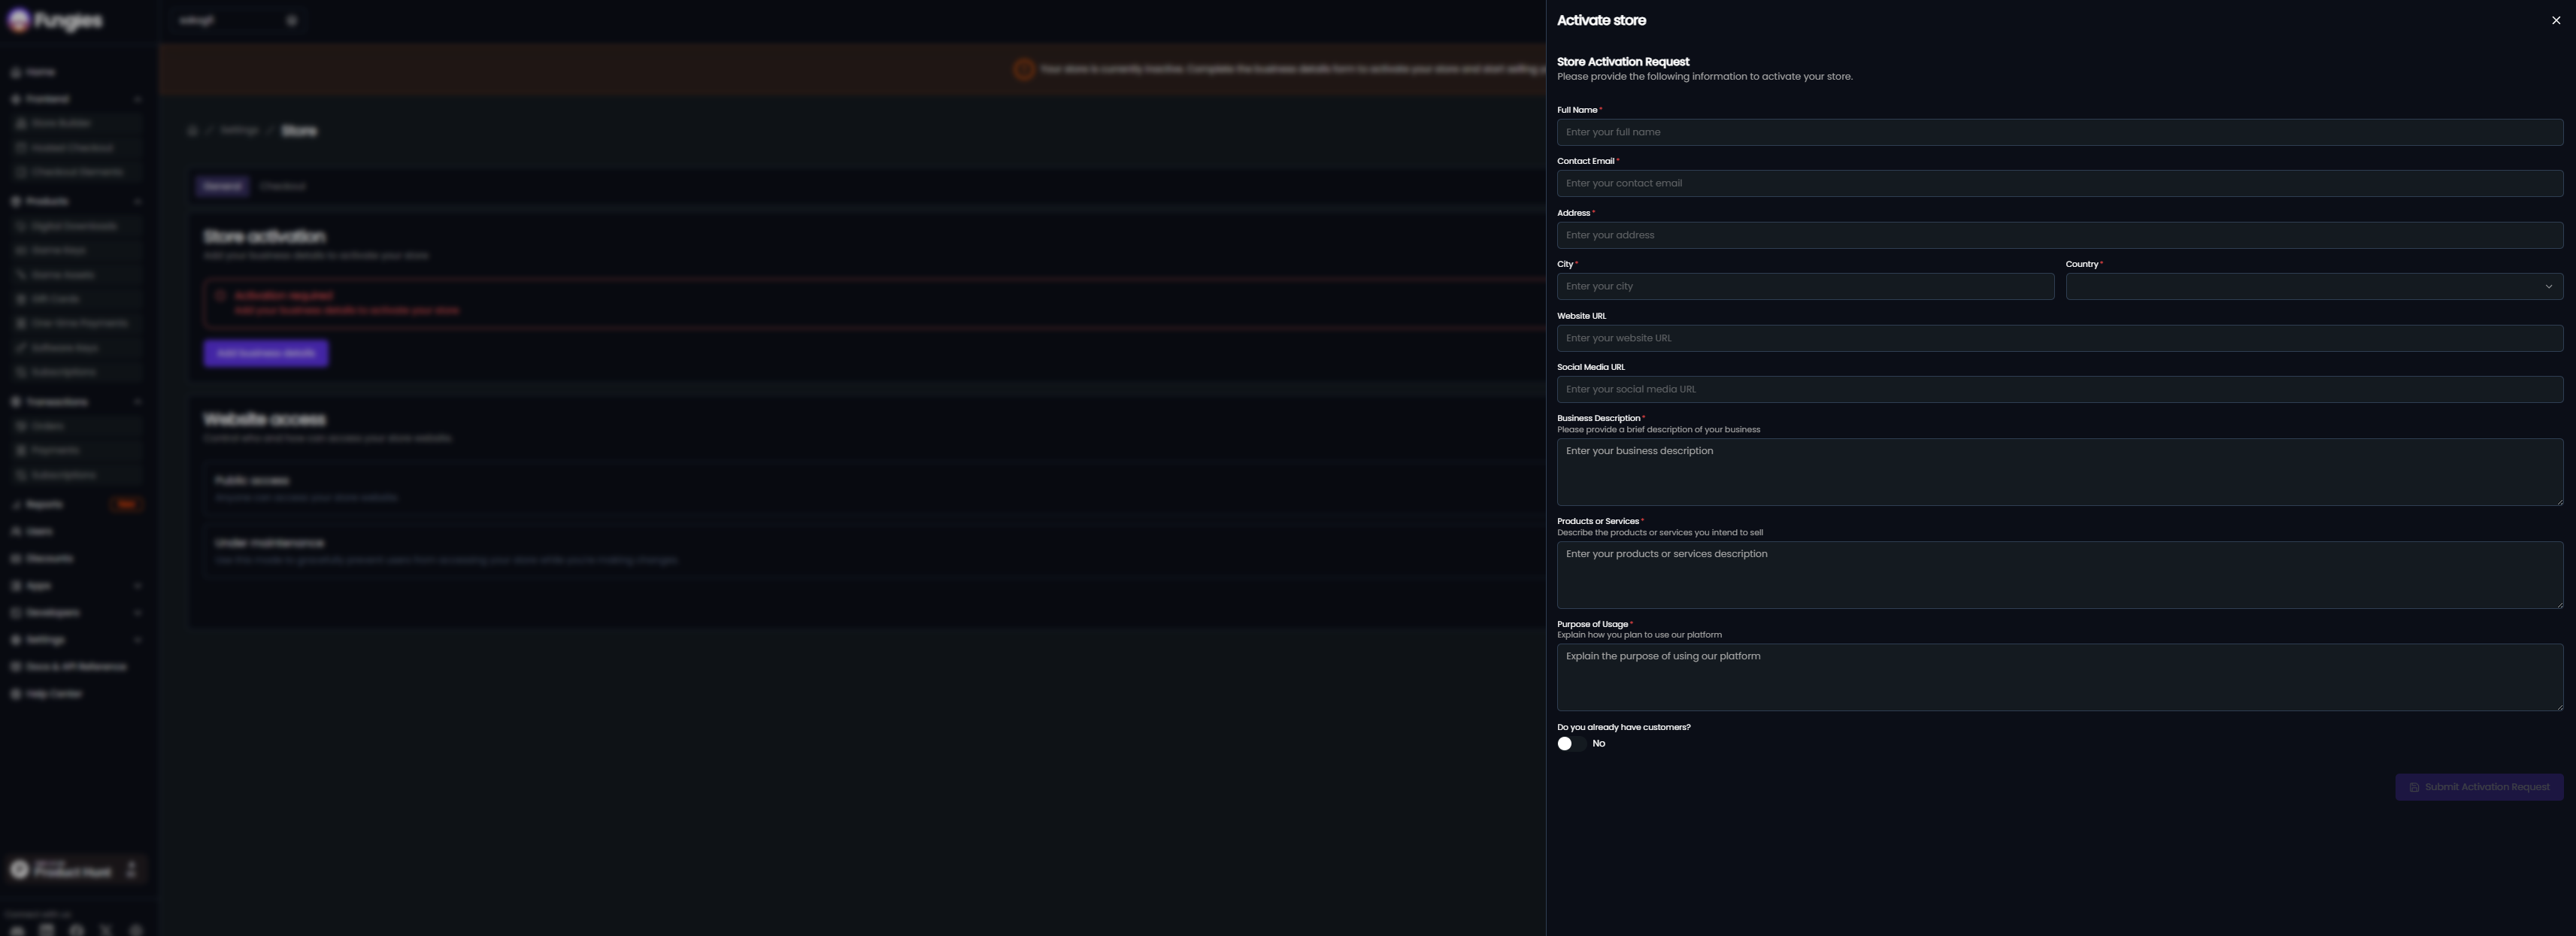The height and width of the screenshot is (936, 2576).
Task: Close the Activate store panel
Action: click(x=2555, y=20)
